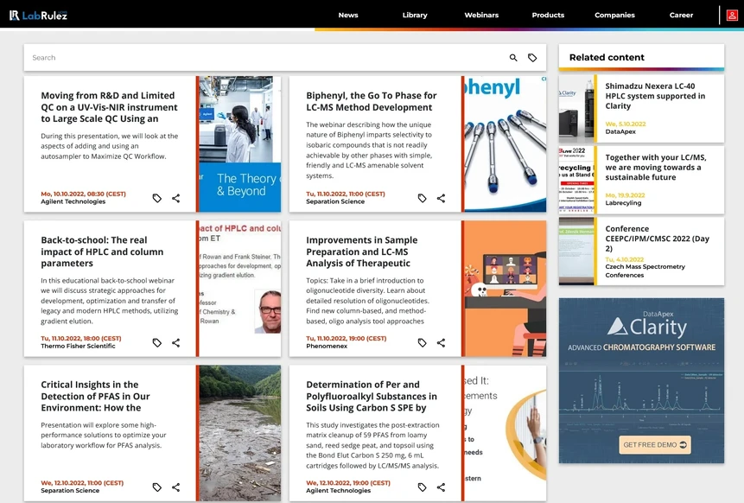
Task: Open tags for Critical Insights PFAS webinar
Action: tap(157, 487)
